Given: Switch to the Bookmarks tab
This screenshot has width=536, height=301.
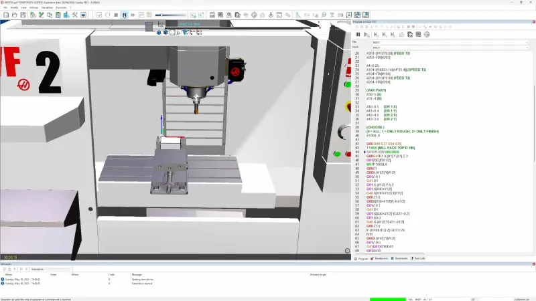Looking at the screenshot, I should click(x=399, y=259).
